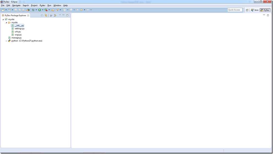Maximize the PyDev Package Explorer panel
The image size is (273, 154).
tap(67, 15)
